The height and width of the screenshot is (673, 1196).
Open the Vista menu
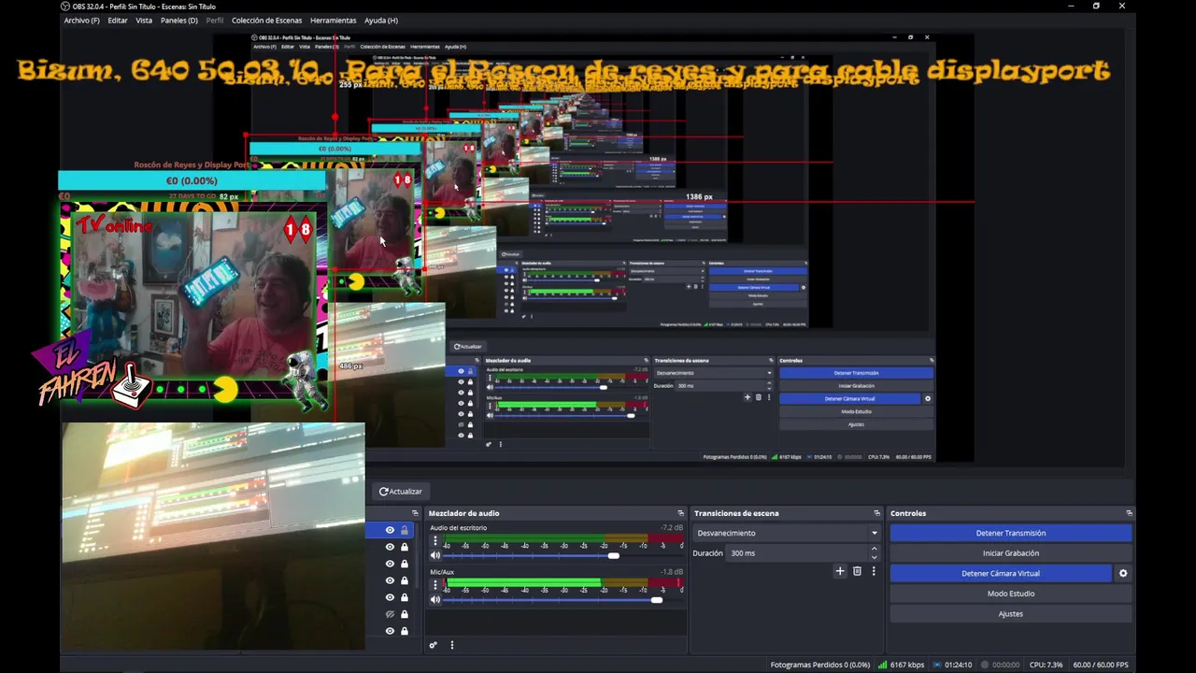pyautogui.click(x=144, y=21)
